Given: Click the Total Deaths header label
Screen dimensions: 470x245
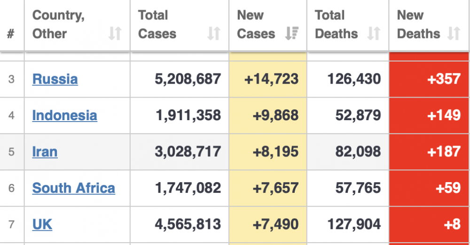Looking at the screenshot, I should tap(336, 24).
